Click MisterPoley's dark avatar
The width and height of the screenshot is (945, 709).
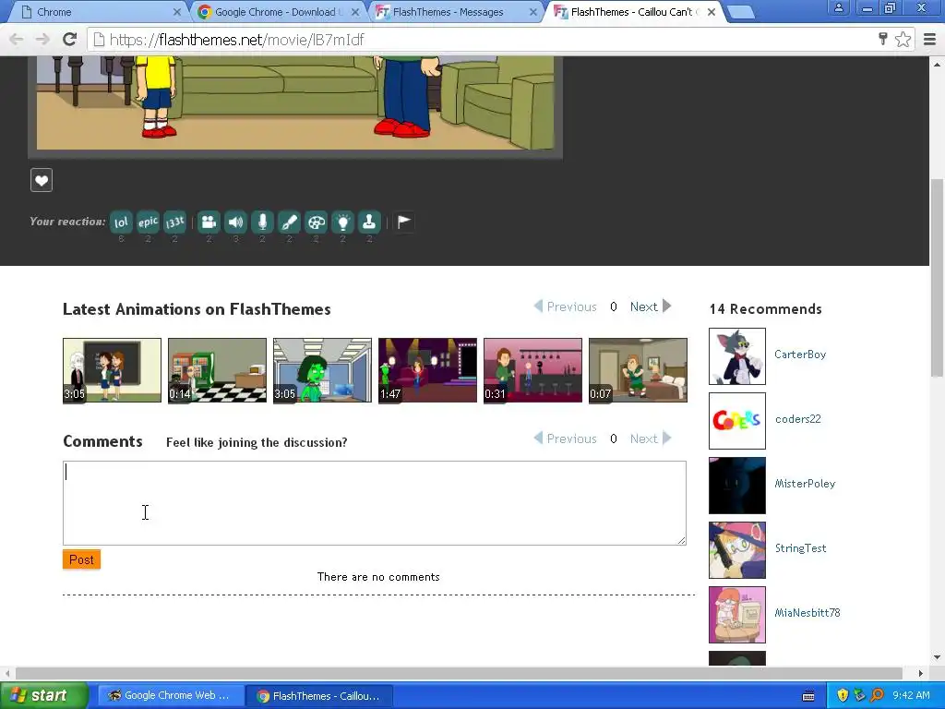pyautogui.click(x=737, y=486)
